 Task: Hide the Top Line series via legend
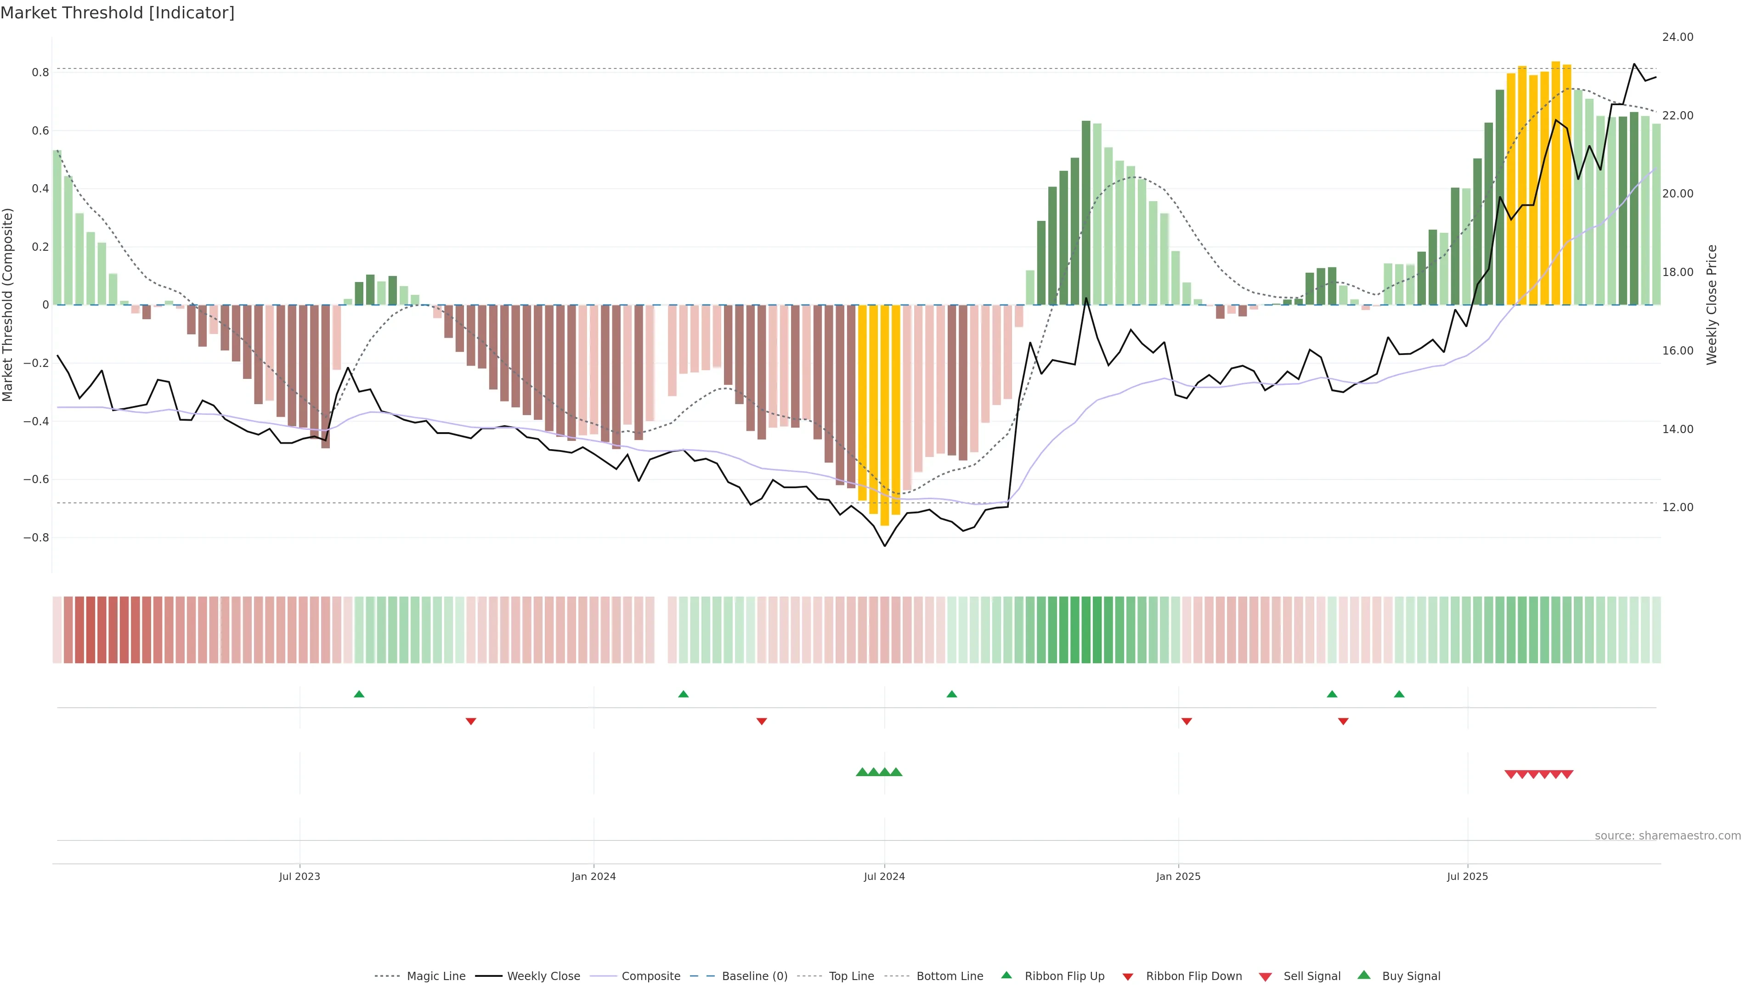[x=851, y=976]
